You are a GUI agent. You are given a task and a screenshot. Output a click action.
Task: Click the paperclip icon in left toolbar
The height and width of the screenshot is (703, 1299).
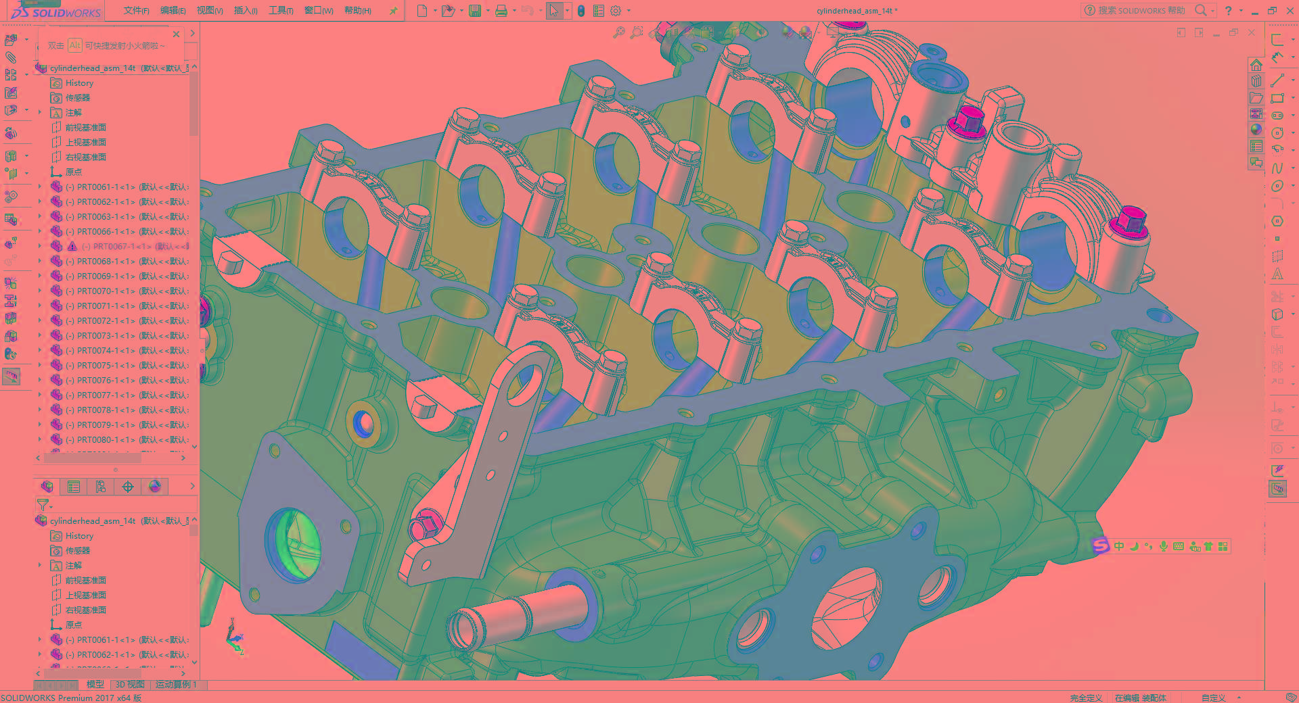click(x=11, y=57)
